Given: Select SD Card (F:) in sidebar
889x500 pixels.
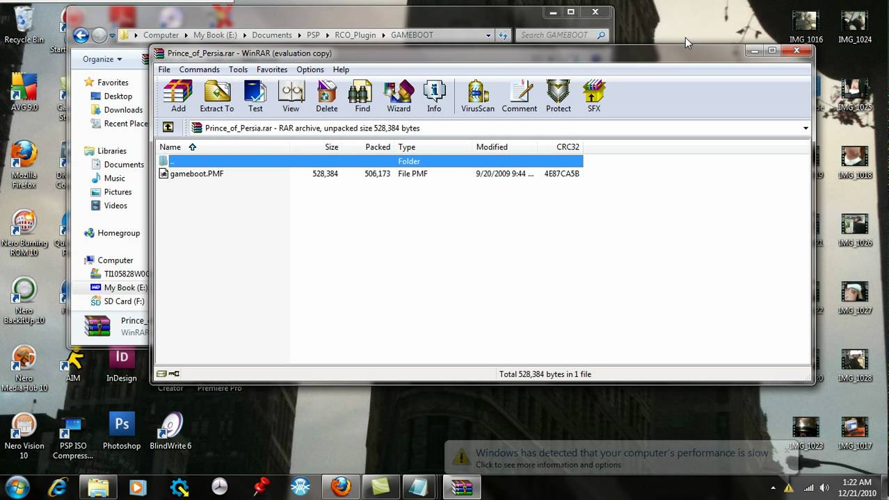Looking at the screenshot, I should point(123,301).
